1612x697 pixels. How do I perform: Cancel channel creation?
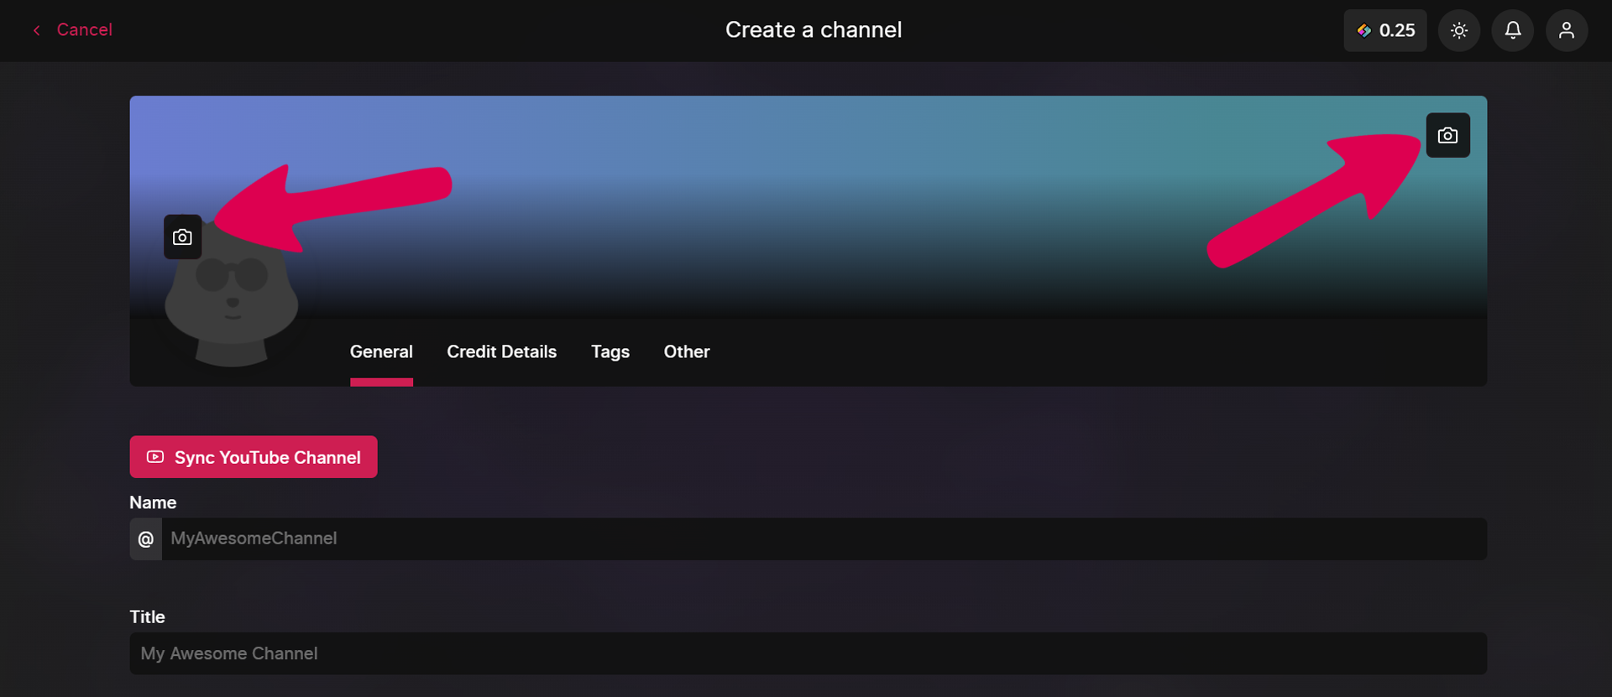[x=84, y=30]
